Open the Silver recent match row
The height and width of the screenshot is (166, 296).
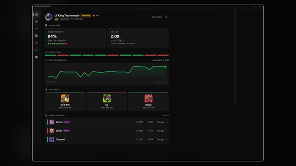click(107, 131)
